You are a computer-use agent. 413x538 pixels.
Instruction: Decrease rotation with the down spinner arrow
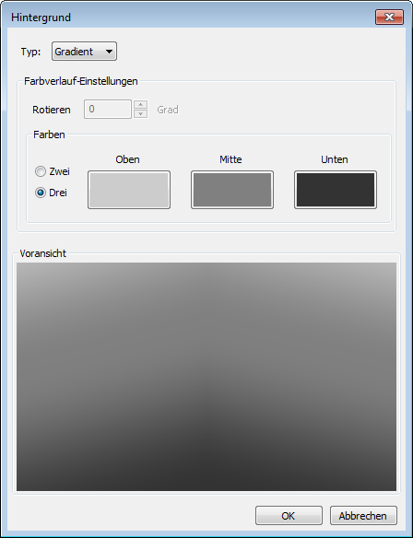[x=140, y=114]
